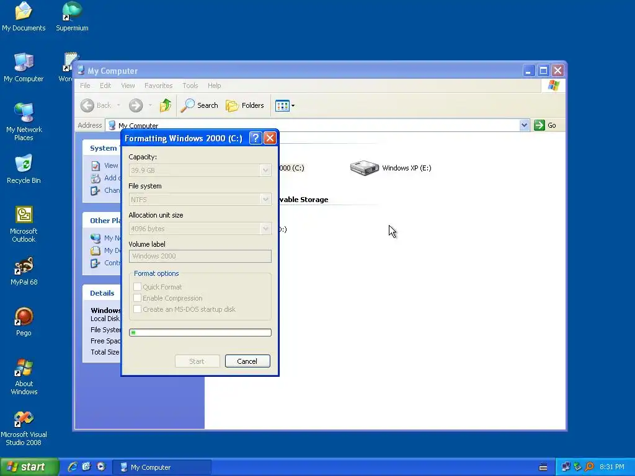Open Forward button history dropdown arrow
Viewport: 635px width, 476px height.
tap(150, 105)
